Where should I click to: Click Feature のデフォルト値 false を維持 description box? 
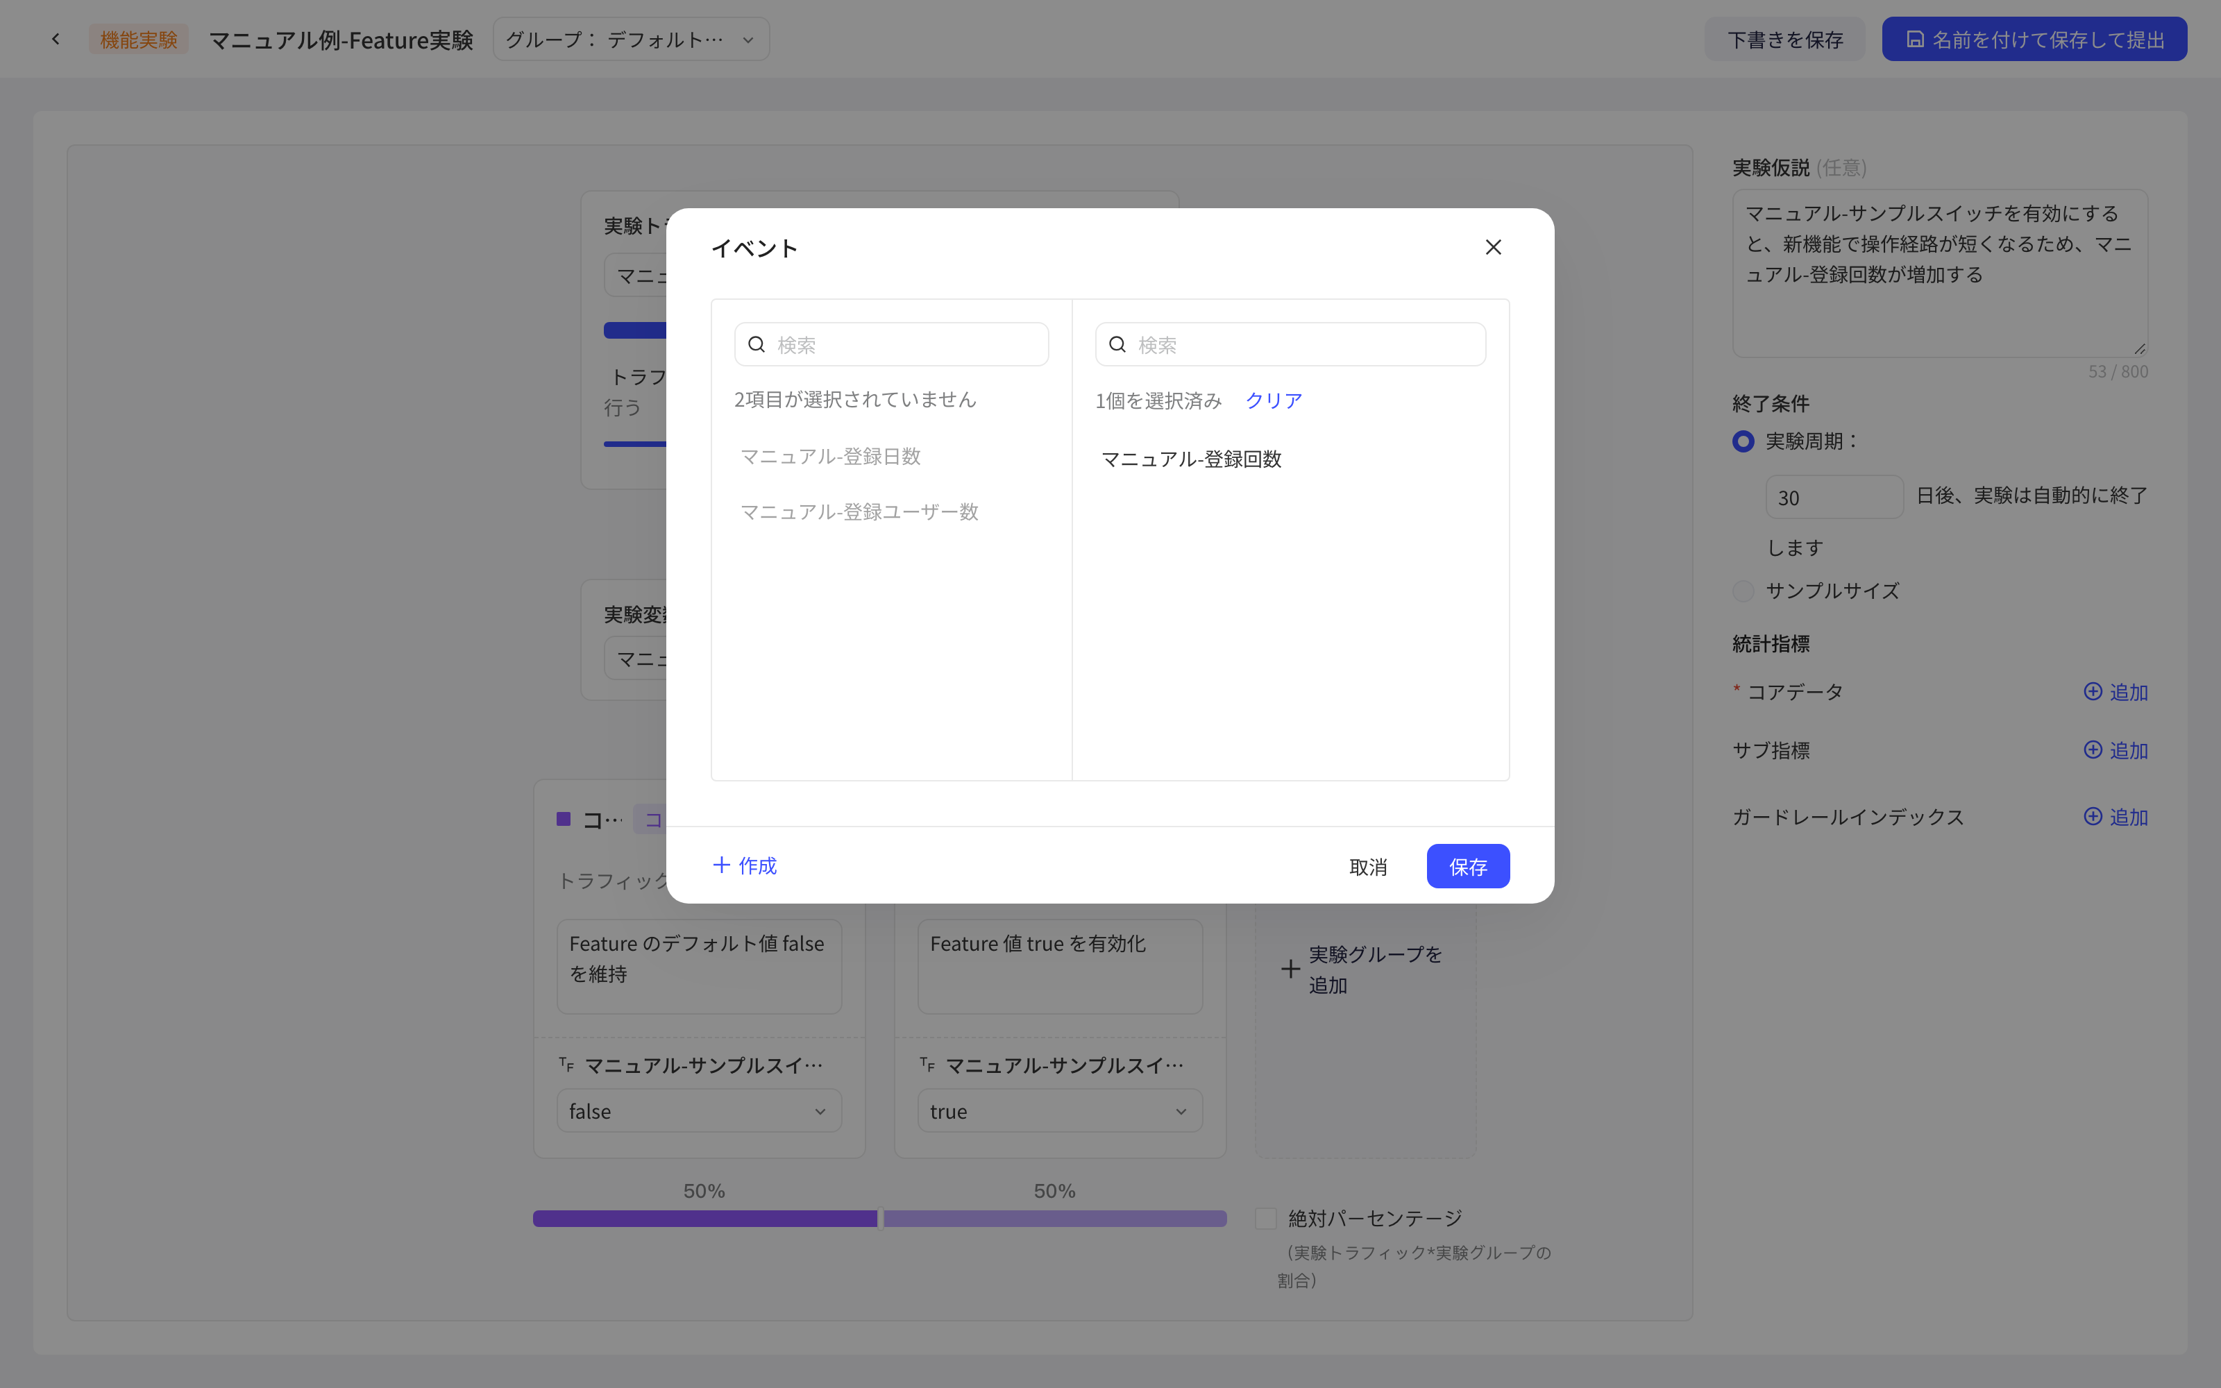pyautogui.click(x=698, y=966)
